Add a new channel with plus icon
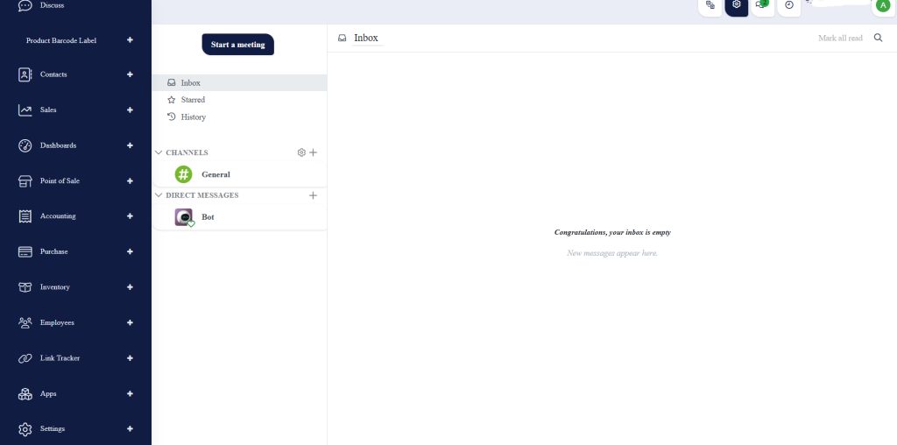The width and height of the screenshot is (897, 445). tap(314, 152)
